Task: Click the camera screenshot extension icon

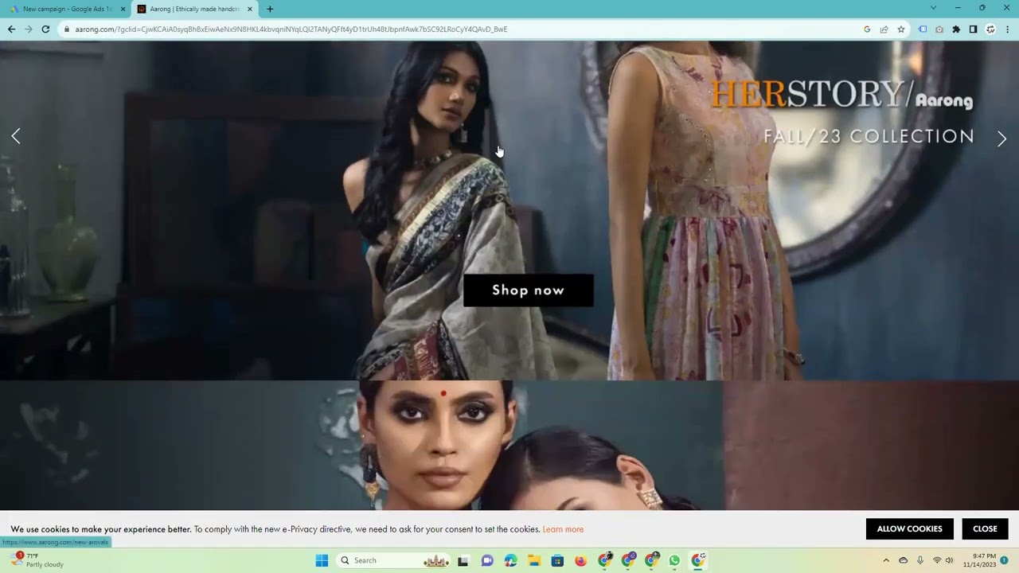Action: coord(939,29)
